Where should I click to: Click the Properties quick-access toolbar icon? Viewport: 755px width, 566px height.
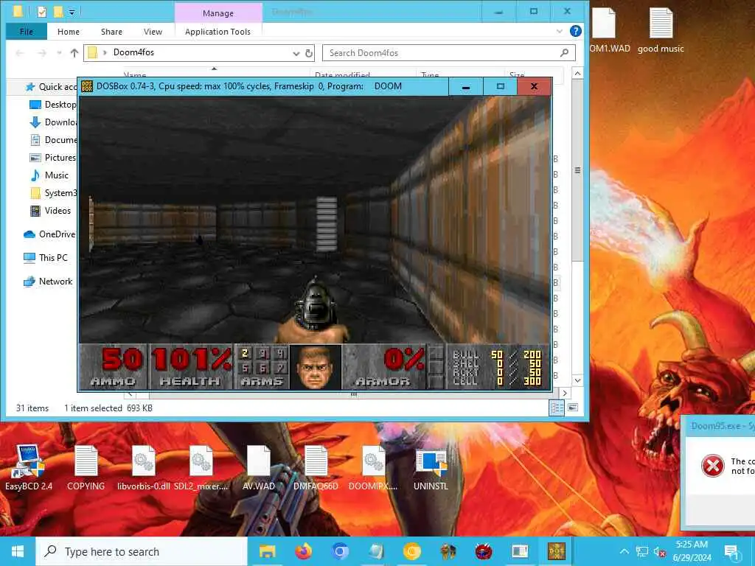click(x=42, y=12)
